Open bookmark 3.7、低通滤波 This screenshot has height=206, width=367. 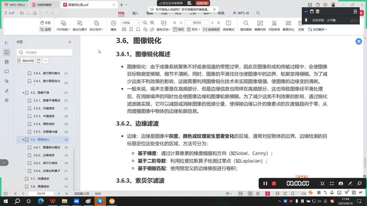point(40,179)
